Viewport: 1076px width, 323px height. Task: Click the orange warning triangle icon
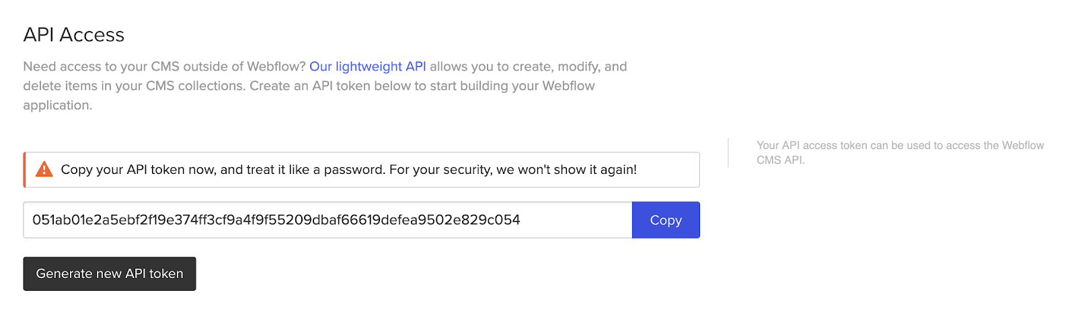(44, 169)
